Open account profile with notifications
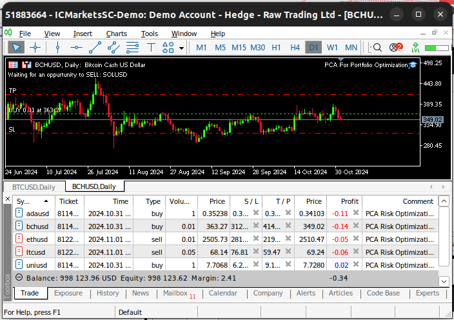Viewport: 454px width, 320px height. coord(396,47)
